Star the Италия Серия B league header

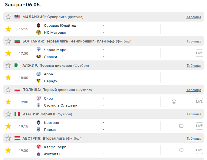pyautogui.click(x=8, y=114)
